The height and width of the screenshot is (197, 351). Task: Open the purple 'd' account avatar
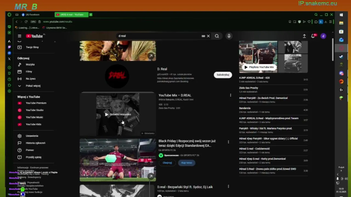(x=323, y=36)
